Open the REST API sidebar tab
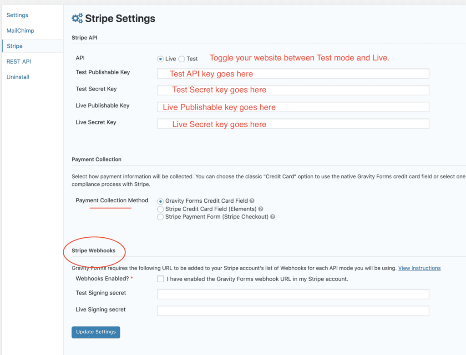 point(19,61)
